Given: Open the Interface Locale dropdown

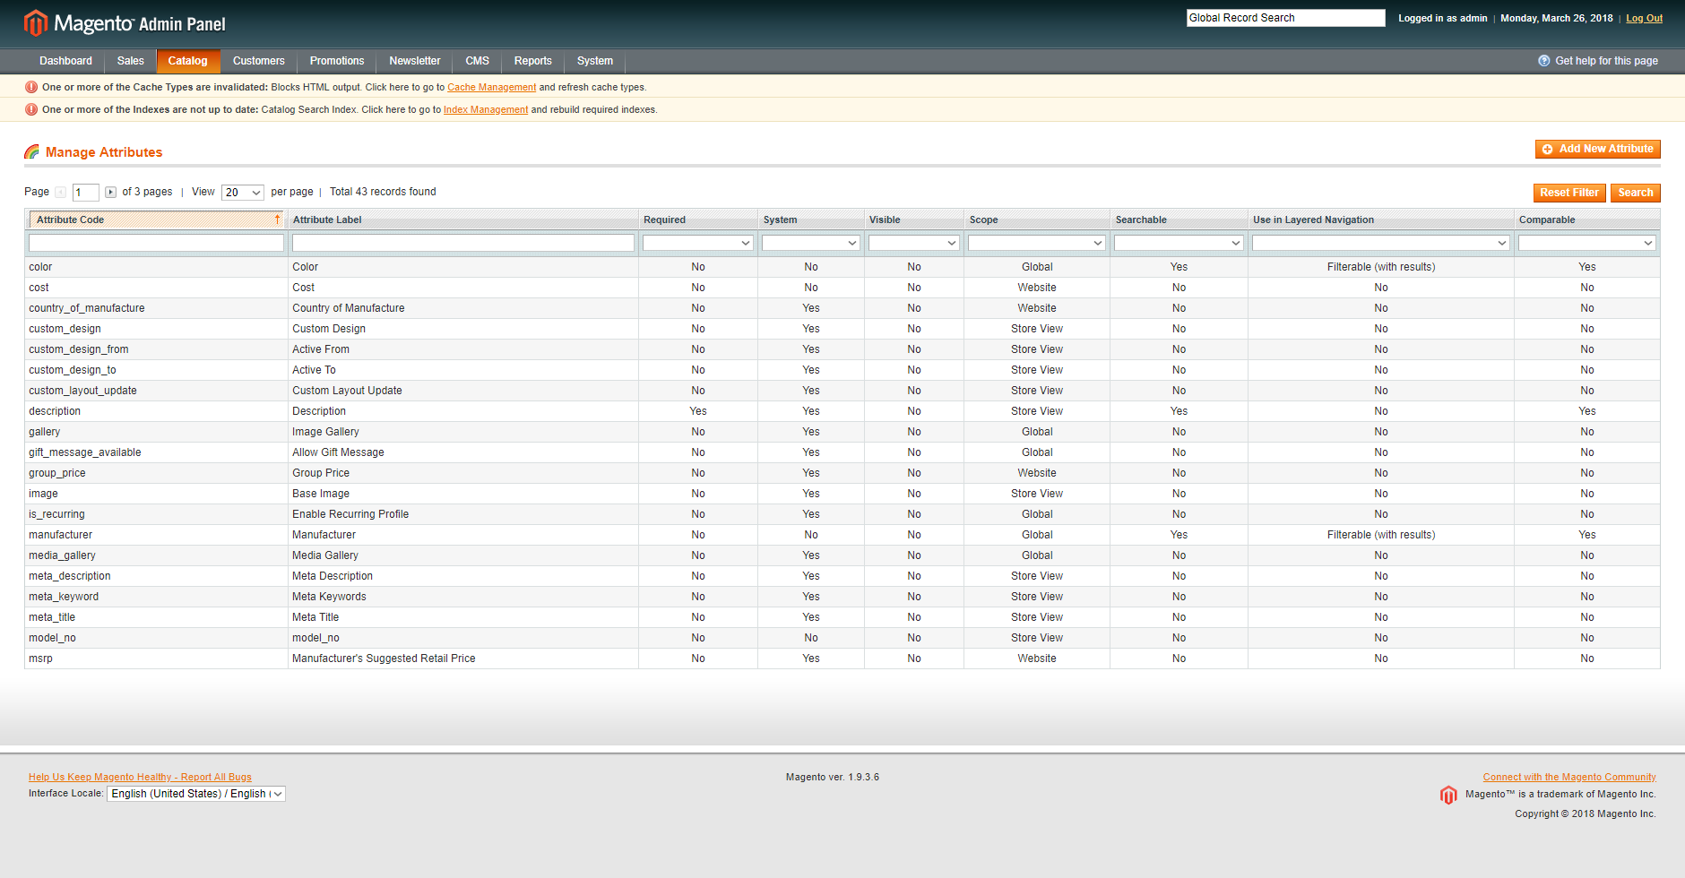Looking at the screenshot, I should 196,794.
